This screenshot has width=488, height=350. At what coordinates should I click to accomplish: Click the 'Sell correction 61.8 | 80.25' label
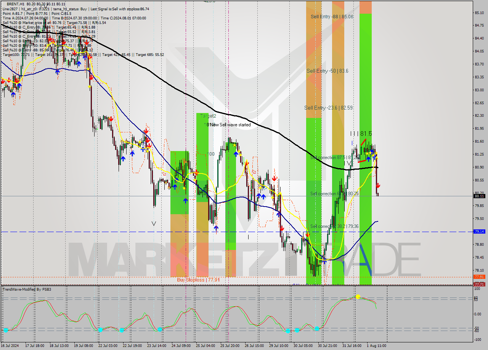pos(334,194)
